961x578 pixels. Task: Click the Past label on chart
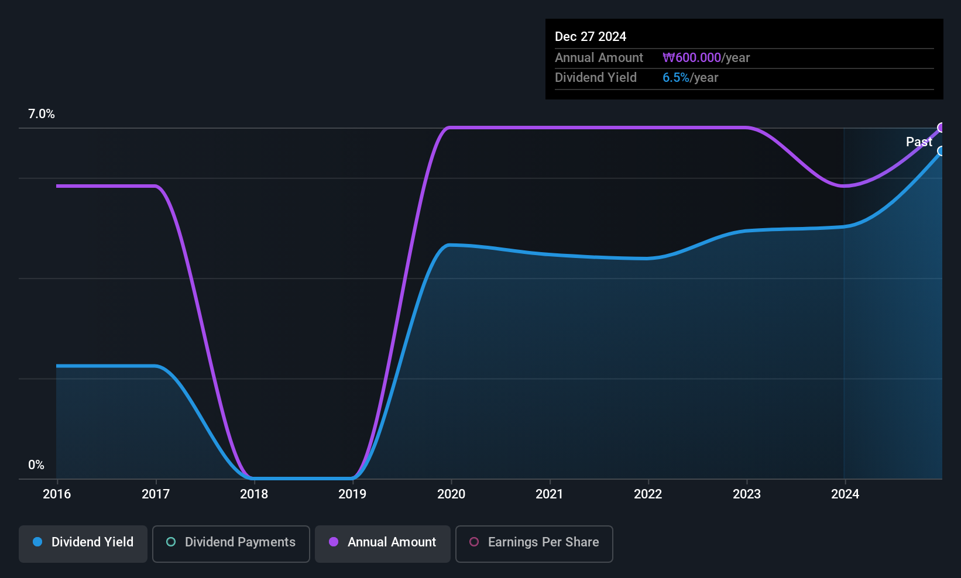(919, 142)
